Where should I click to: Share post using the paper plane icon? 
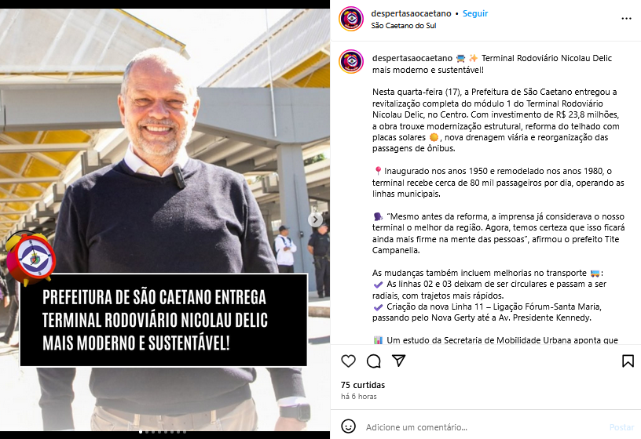click(x=398, y=361)
